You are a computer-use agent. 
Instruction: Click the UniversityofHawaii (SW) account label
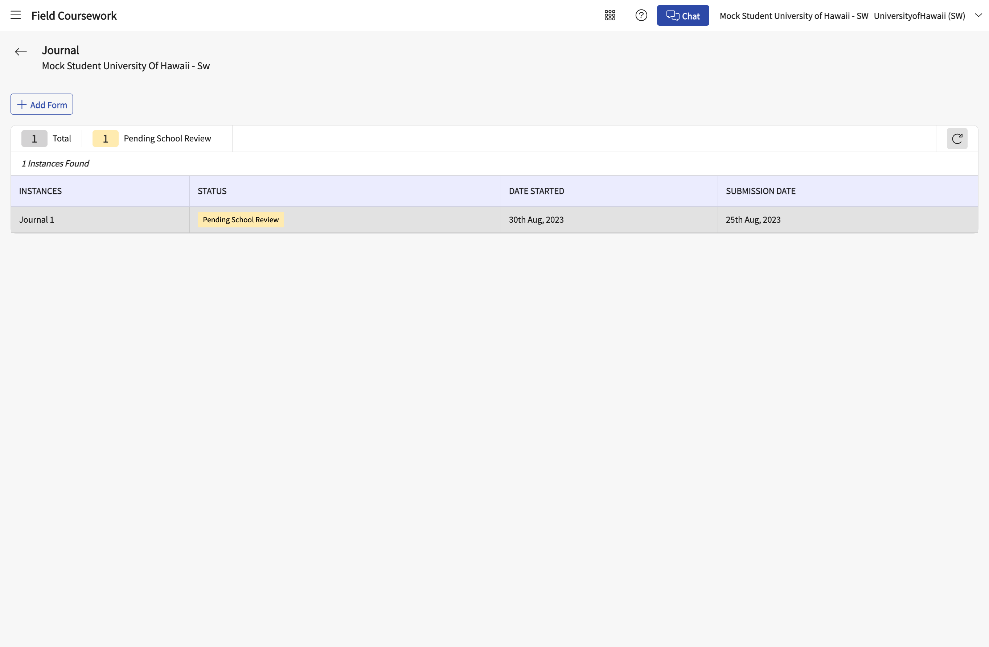pyautogui.click(x=919, y=16)
